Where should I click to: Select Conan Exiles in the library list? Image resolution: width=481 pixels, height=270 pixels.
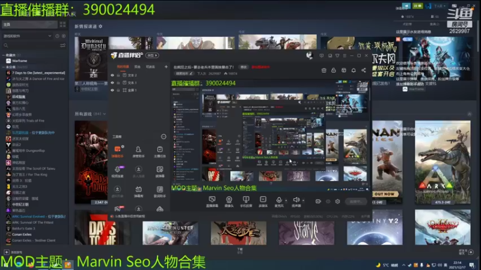click(x=22, y=235)
